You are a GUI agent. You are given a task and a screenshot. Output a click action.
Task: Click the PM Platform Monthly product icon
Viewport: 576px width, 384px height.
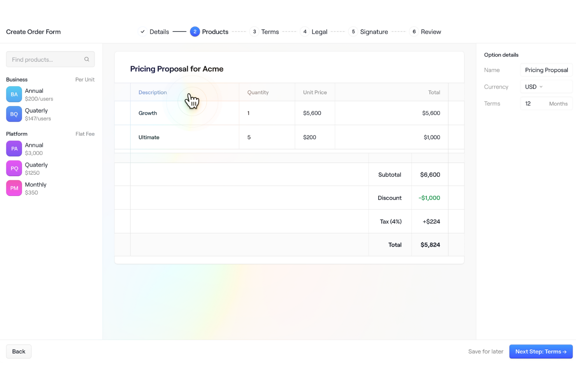click(14, 188)
